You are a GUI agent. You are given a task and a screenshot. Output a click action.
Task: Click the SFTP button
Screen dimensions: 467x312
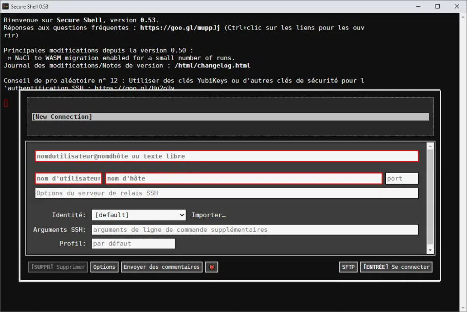pyautogui.click(x=348, y=267)
